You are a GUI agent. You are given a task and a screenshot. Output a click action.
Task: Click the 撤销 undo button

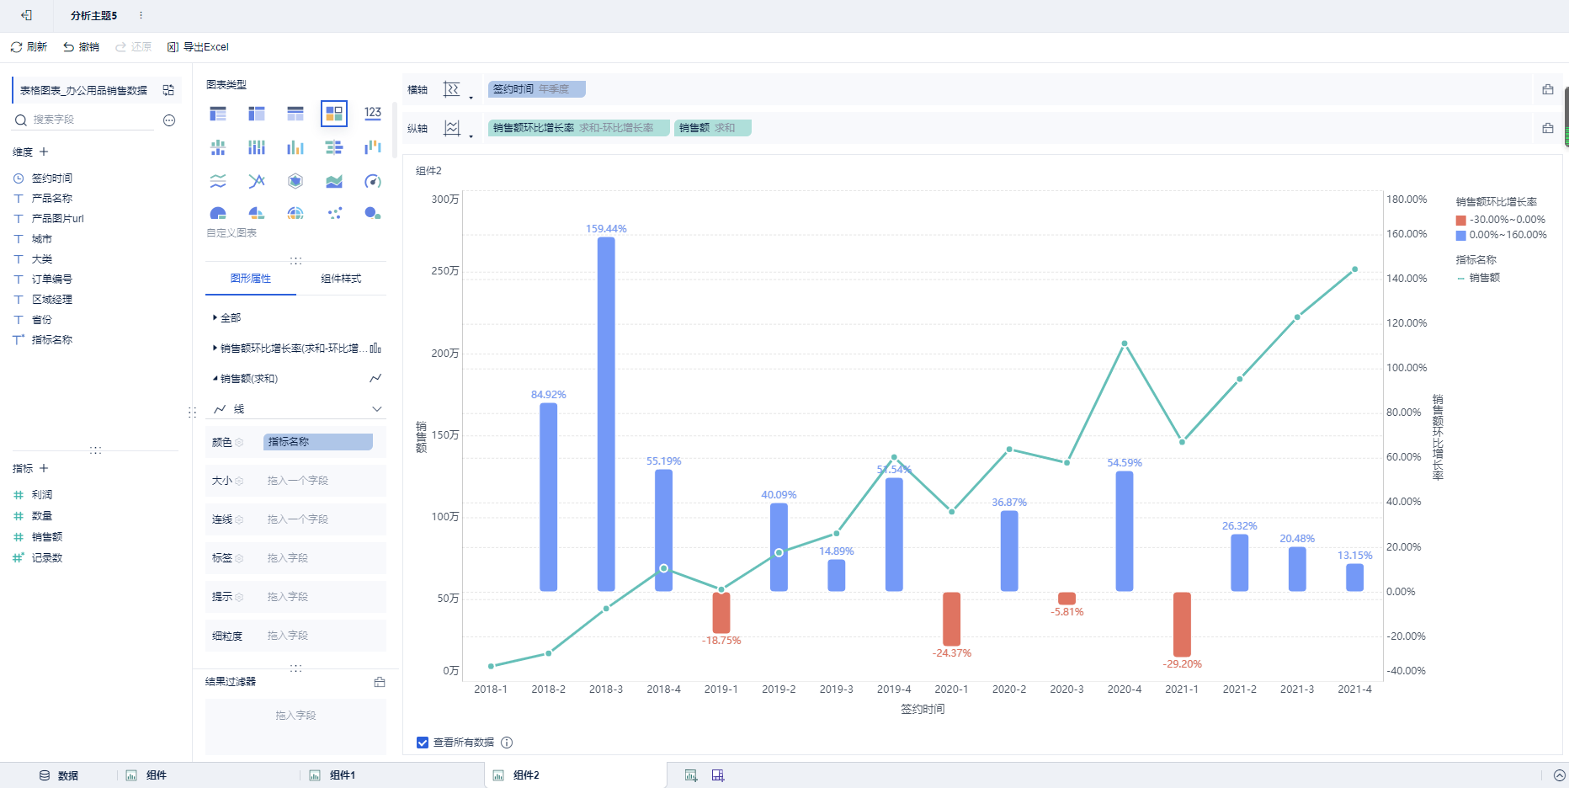point(81,47)
